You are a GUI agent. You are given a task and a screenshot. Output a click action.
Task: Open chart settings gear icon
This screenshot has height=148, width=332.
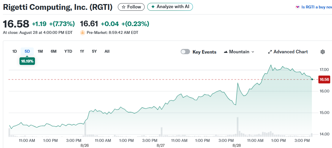click(322, 52)
